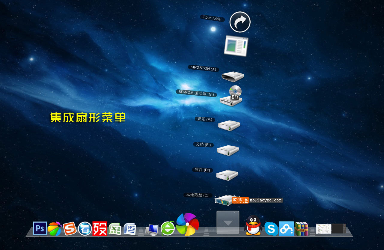Open the unlabeled window icon below Open folder
Image resolution: width=384 pixels, height=250 pixels.
[236, 46]
